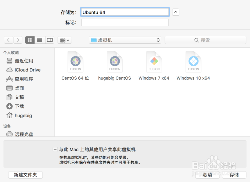The image size is (250, 182).
Task: Select Windows 7 x64 virtual machine file
Action: [154, 66]
